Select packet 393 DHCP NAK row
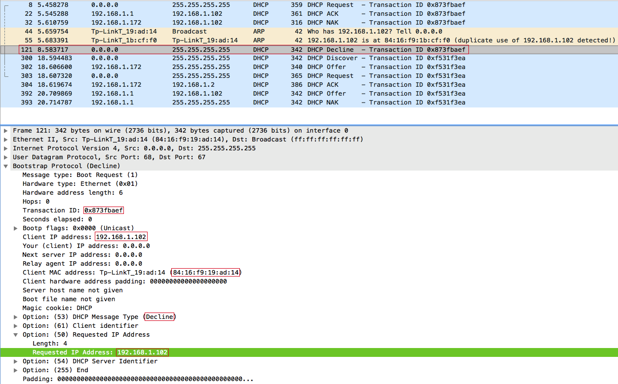Viewport: 618px width, 384px height. 309,103
